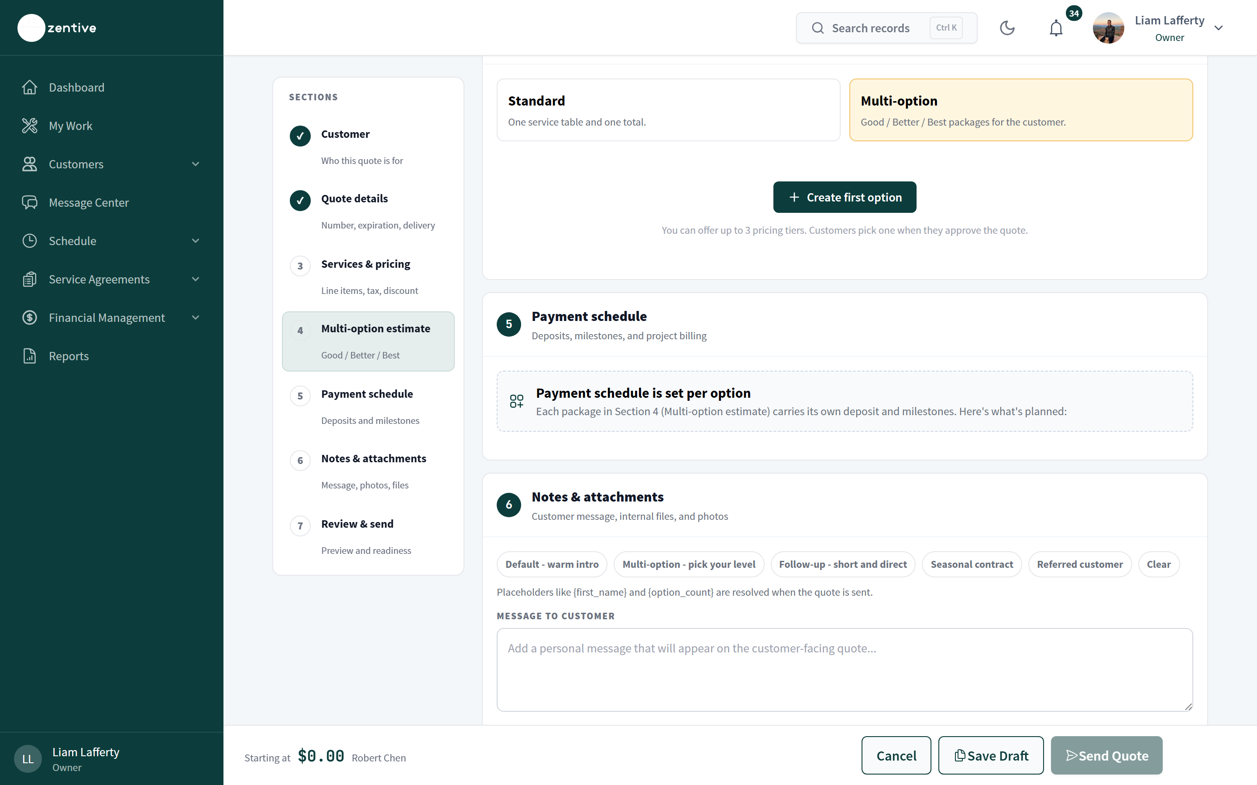Open Message Center
This screenshot has height=785, width=1257.
tap(112, 202)
